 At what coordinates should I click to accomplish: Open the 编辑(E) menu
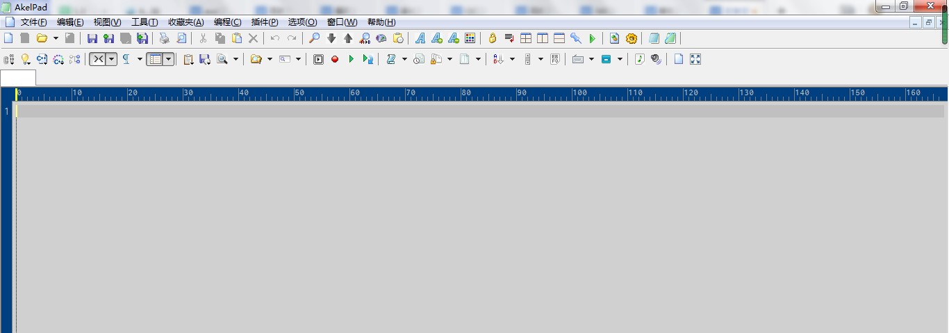point(70,22)
